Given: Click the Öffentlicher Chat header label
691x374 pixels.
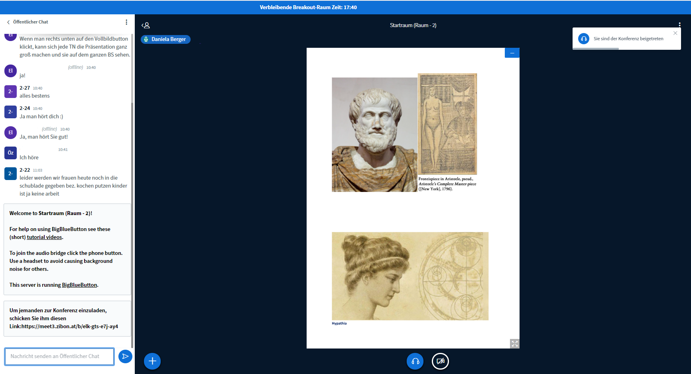Looking at the screenshot, I should coord(31,22).
